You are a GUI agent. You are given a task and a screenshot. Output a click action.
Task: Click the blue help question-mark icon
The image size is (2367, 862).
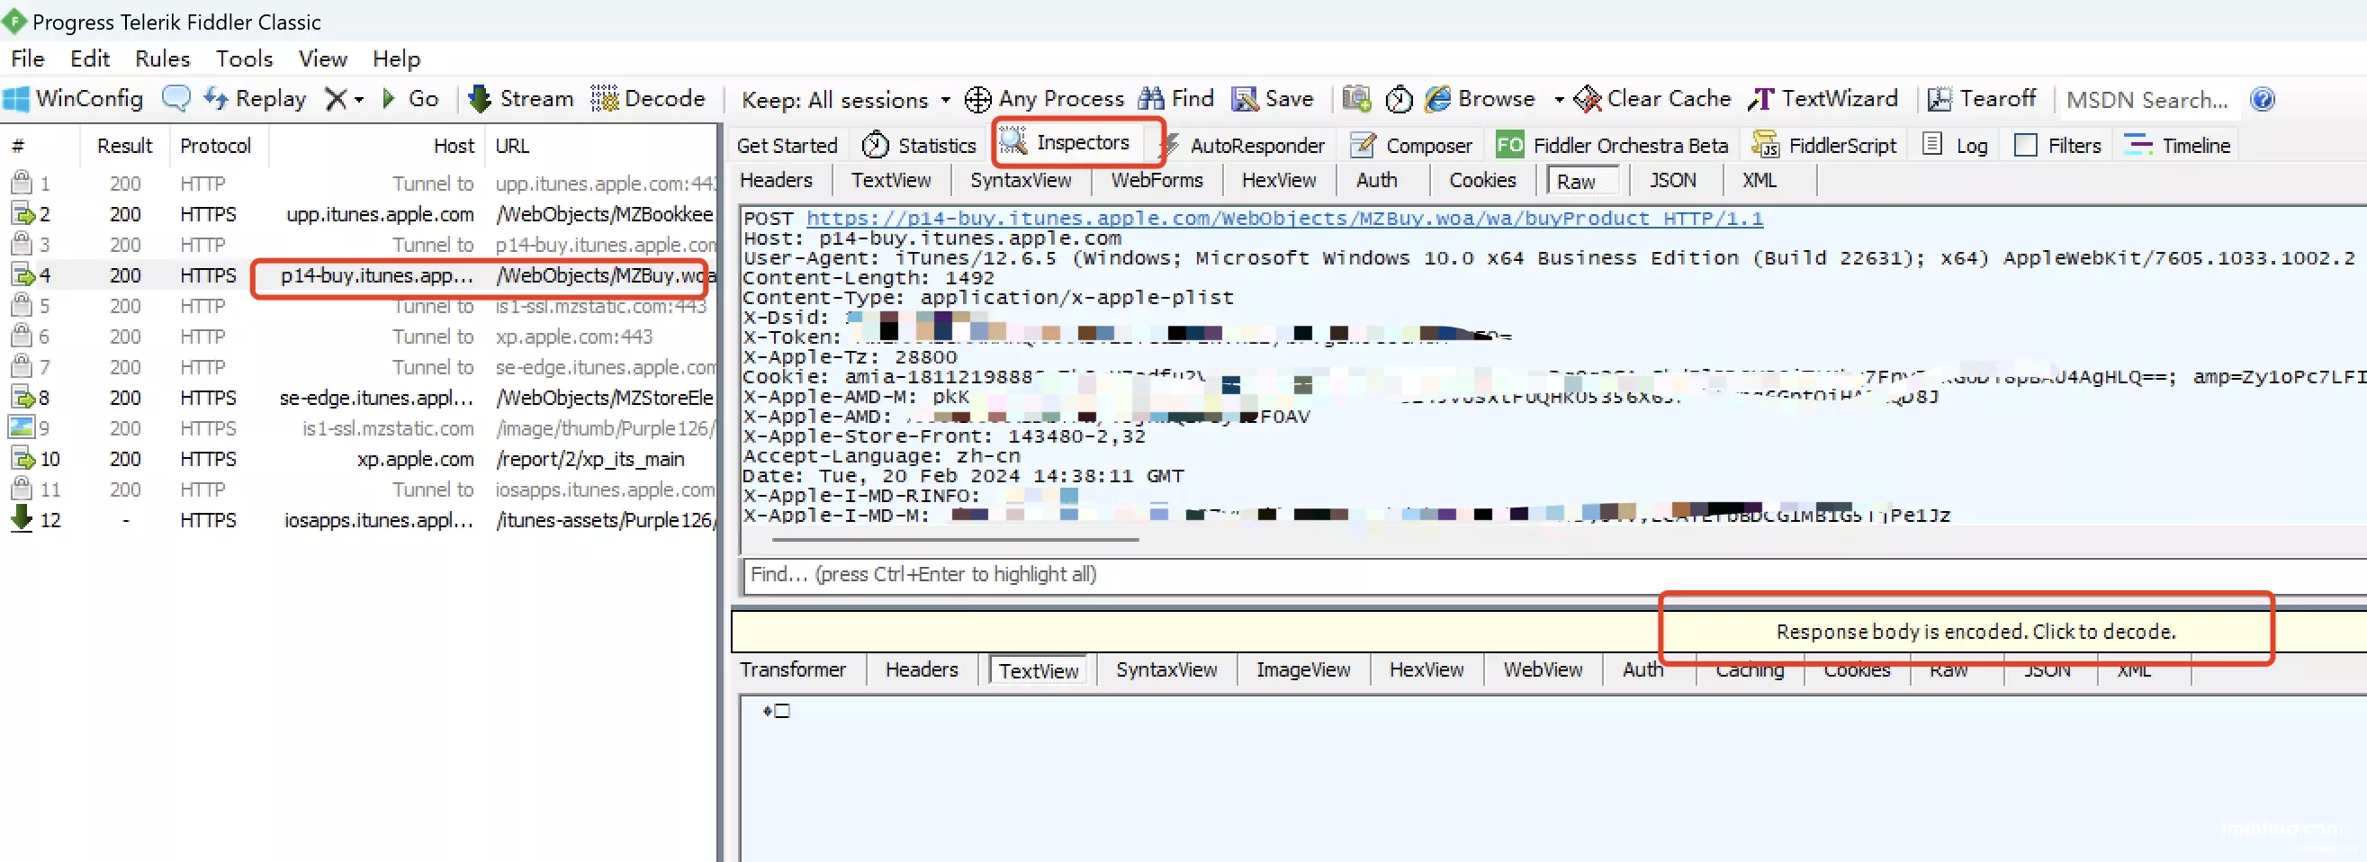[2263, 98]
